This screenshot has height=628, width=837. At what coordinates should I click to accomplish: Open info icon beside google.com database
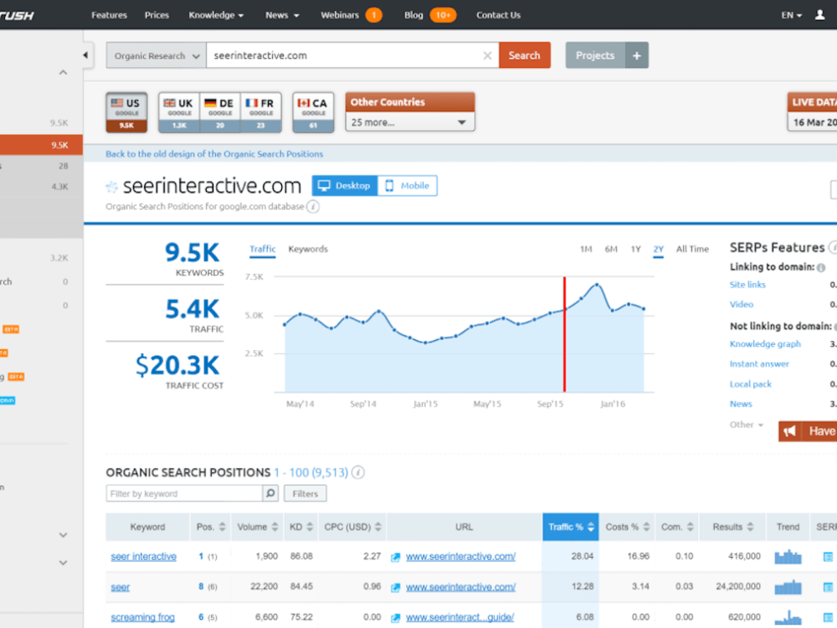313,207
